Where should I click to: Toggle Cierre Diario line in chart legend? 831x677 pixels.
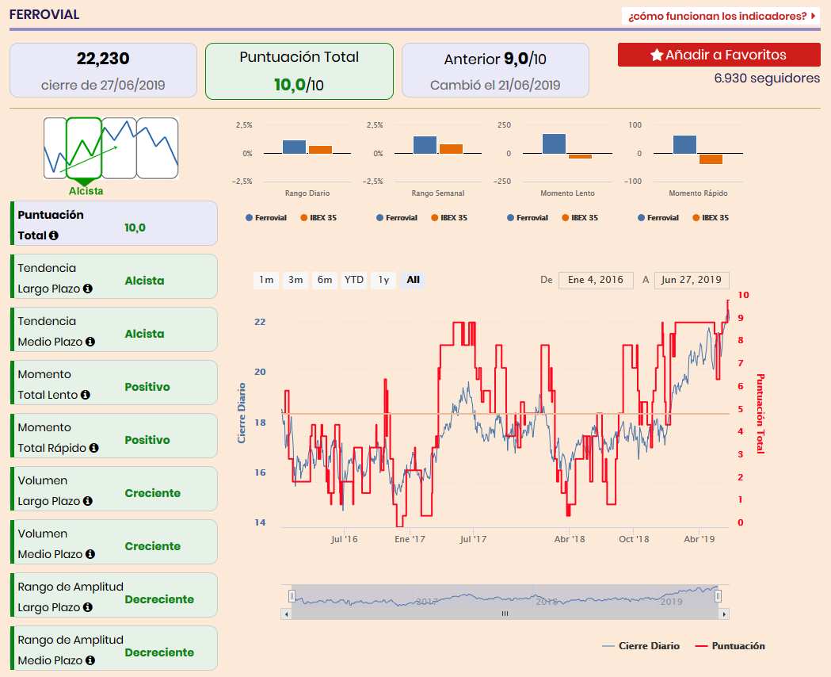641,646
